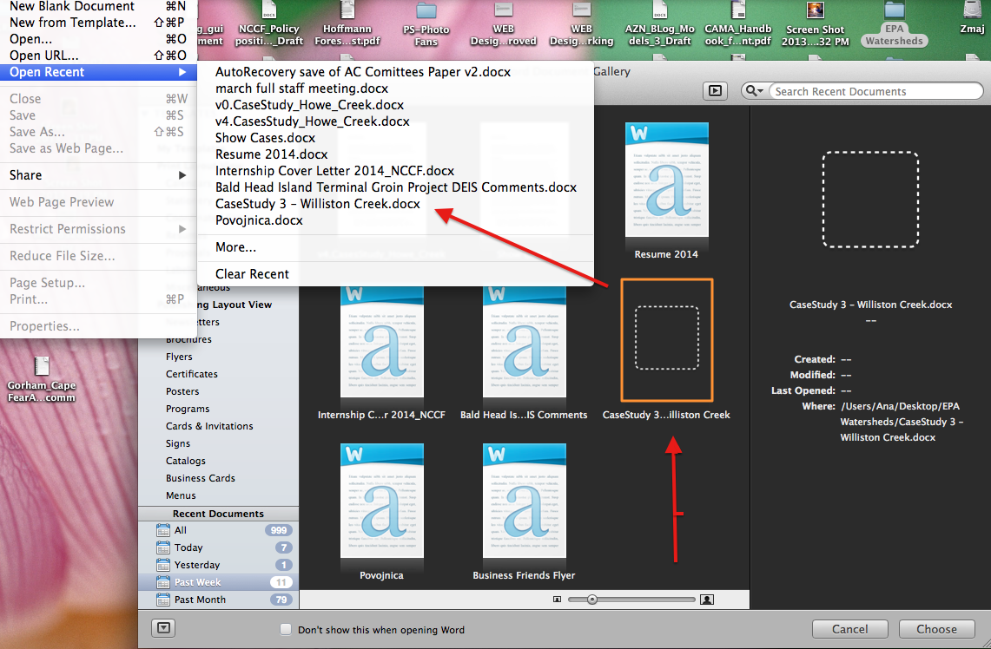Click the search magnifier dropdown icon
The image size is (991, 649).
[x=754, y=91]
